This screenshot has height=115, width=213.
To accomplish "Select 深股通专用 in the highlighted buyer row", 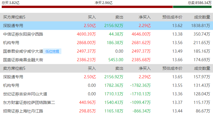I will point(13,26).
